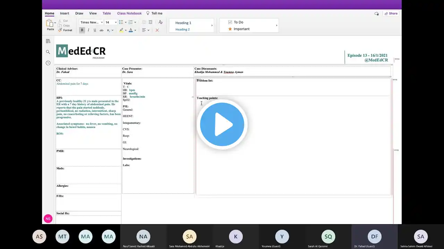Expand the heading styles gallery arrow
The height and width of the screenshot is (249, 444).
(212, 26)
